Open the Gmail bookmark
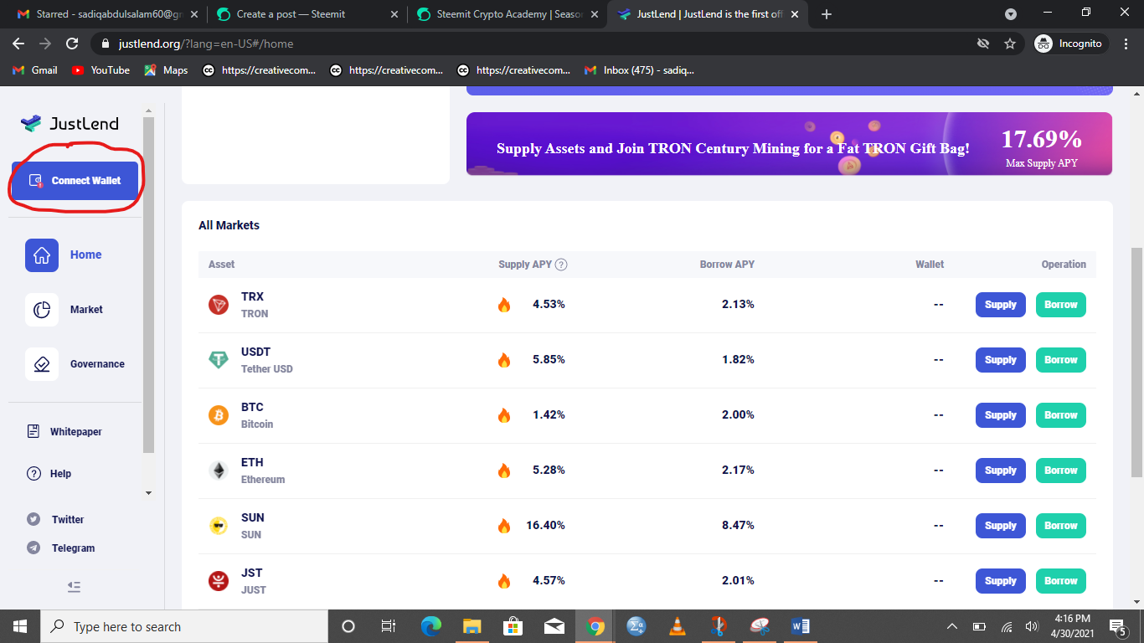Image resolution: width=1144 pixels, height=643 pixels. pos(35,70)
